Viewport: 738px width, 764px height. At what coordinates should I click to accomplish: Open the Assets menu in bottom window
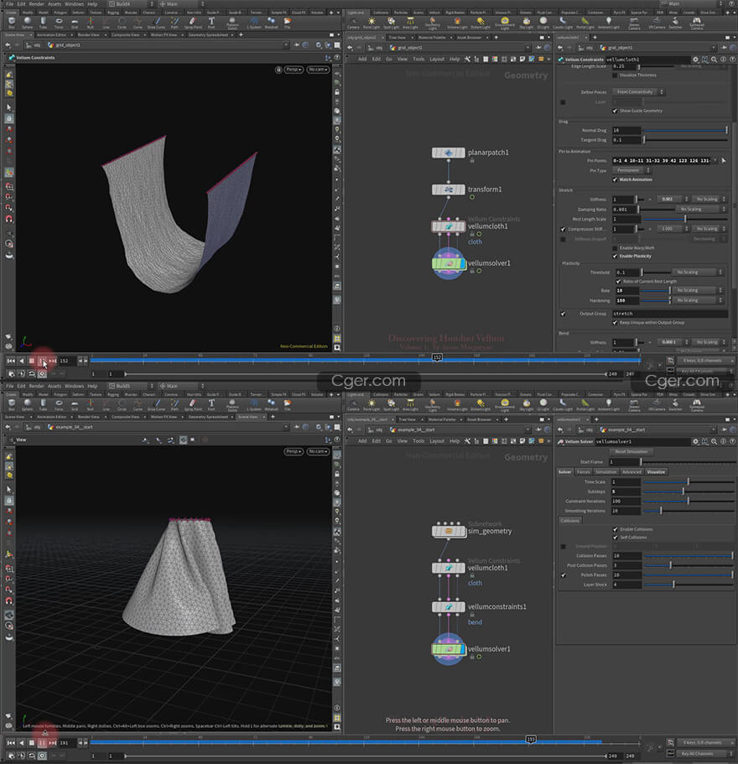point(55,386)
